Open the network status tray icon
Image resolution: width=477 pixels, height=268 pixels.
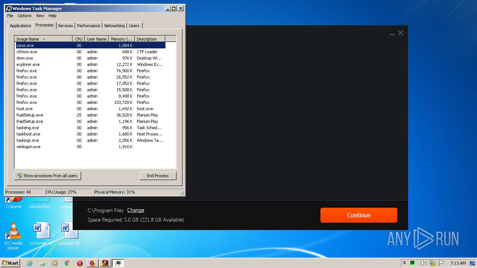click(433, 263)
